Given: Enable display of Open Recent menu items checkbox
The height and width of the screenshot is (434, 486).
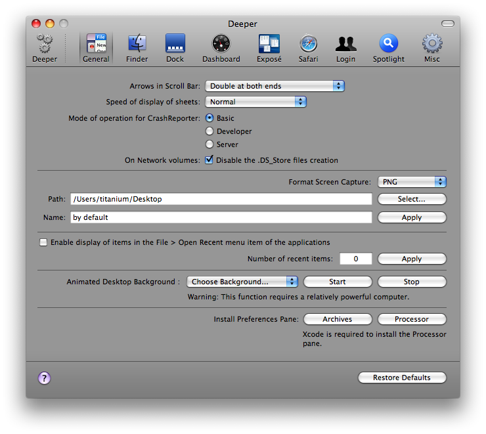Looking at the screenshot, I should [x=43, y=242].
